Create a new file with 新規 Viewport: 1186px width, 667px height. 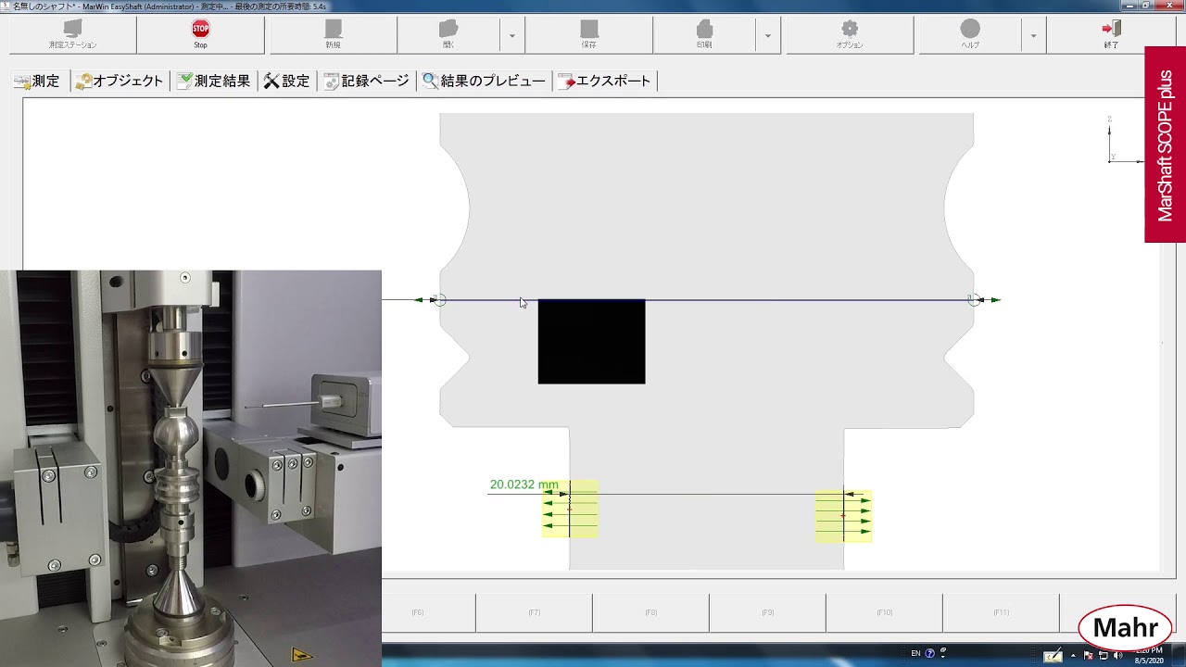pyautogui.click(x=333, y=35)
